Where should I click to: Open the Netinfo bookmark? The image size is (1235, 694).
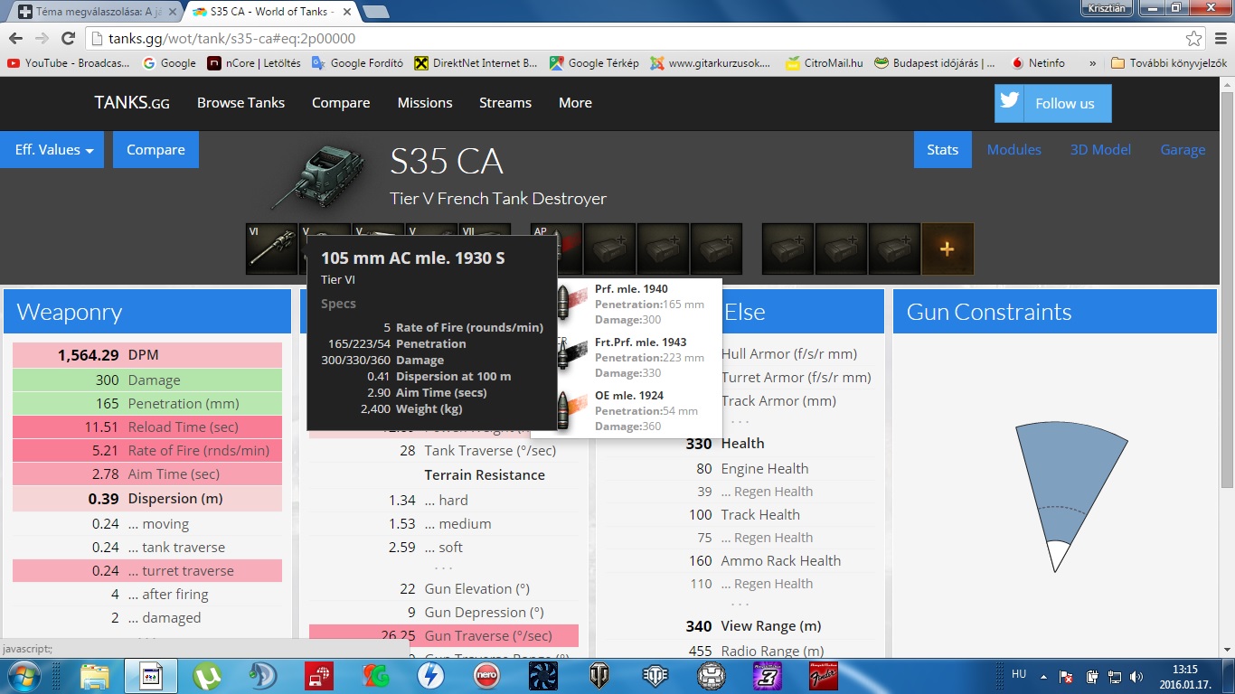pos(1038,63)
